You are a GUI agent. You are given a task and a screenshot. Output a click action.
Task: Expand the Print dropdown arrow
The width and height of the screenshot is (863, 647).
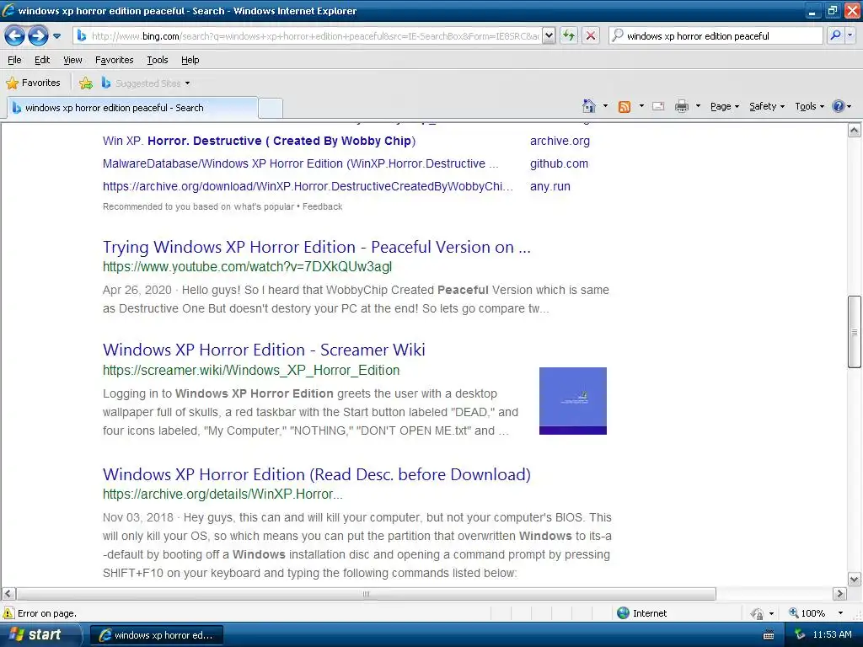click(698, 106)
